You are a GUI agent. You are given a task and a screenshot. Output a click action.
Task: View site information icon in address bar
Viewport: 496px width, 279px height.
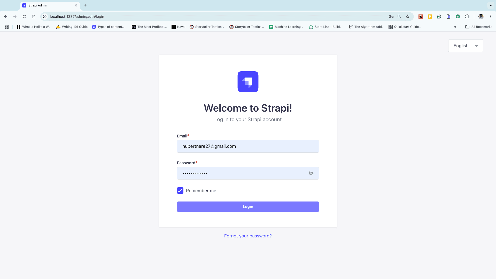45,17
